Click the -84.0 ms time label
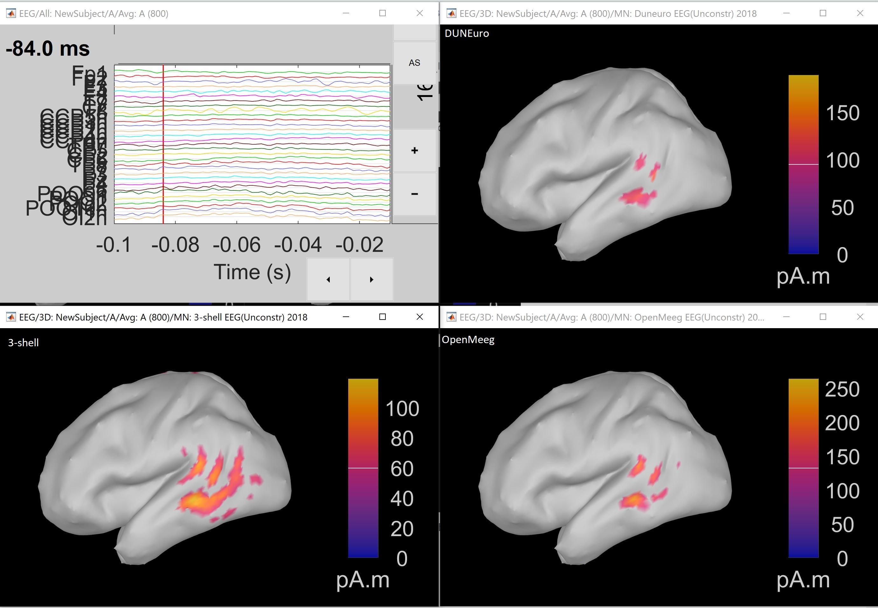Viewport: 878px width, 608px height. point(48,49)
